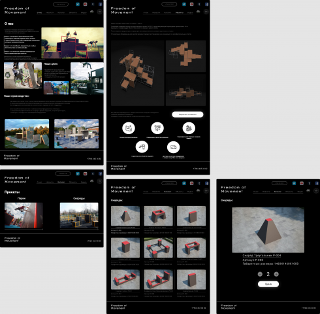Increase quantity with the plus button
This screenshot has height=314, width=320.
pyautogui.click(x=276, y=274)
